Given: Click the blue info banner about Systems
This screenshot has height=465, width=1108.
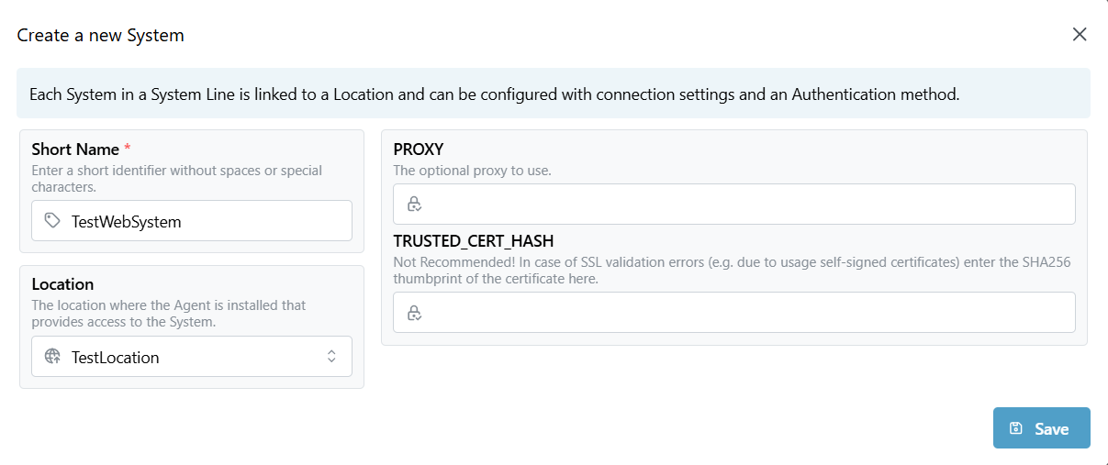Looking at the screenshot, I should click(x=553, y=94).
